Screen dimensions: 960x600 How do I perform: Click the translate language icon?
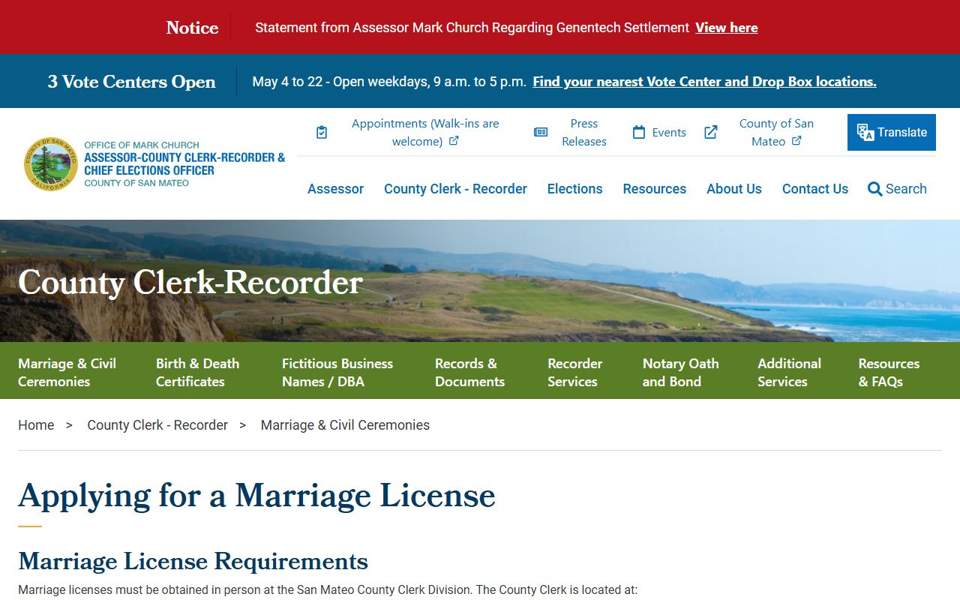[x=865, y=133]
